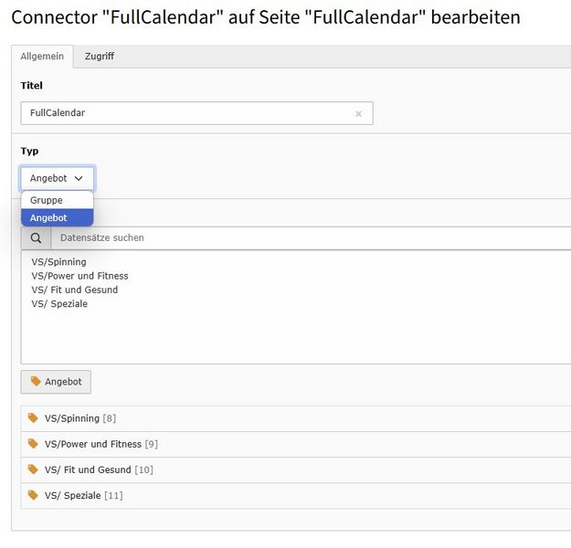The height and width of the screenshot is (548, 571).
Task: Choose Gruppe from the Typ dropdown list
Action: click(x=47, y=200)
